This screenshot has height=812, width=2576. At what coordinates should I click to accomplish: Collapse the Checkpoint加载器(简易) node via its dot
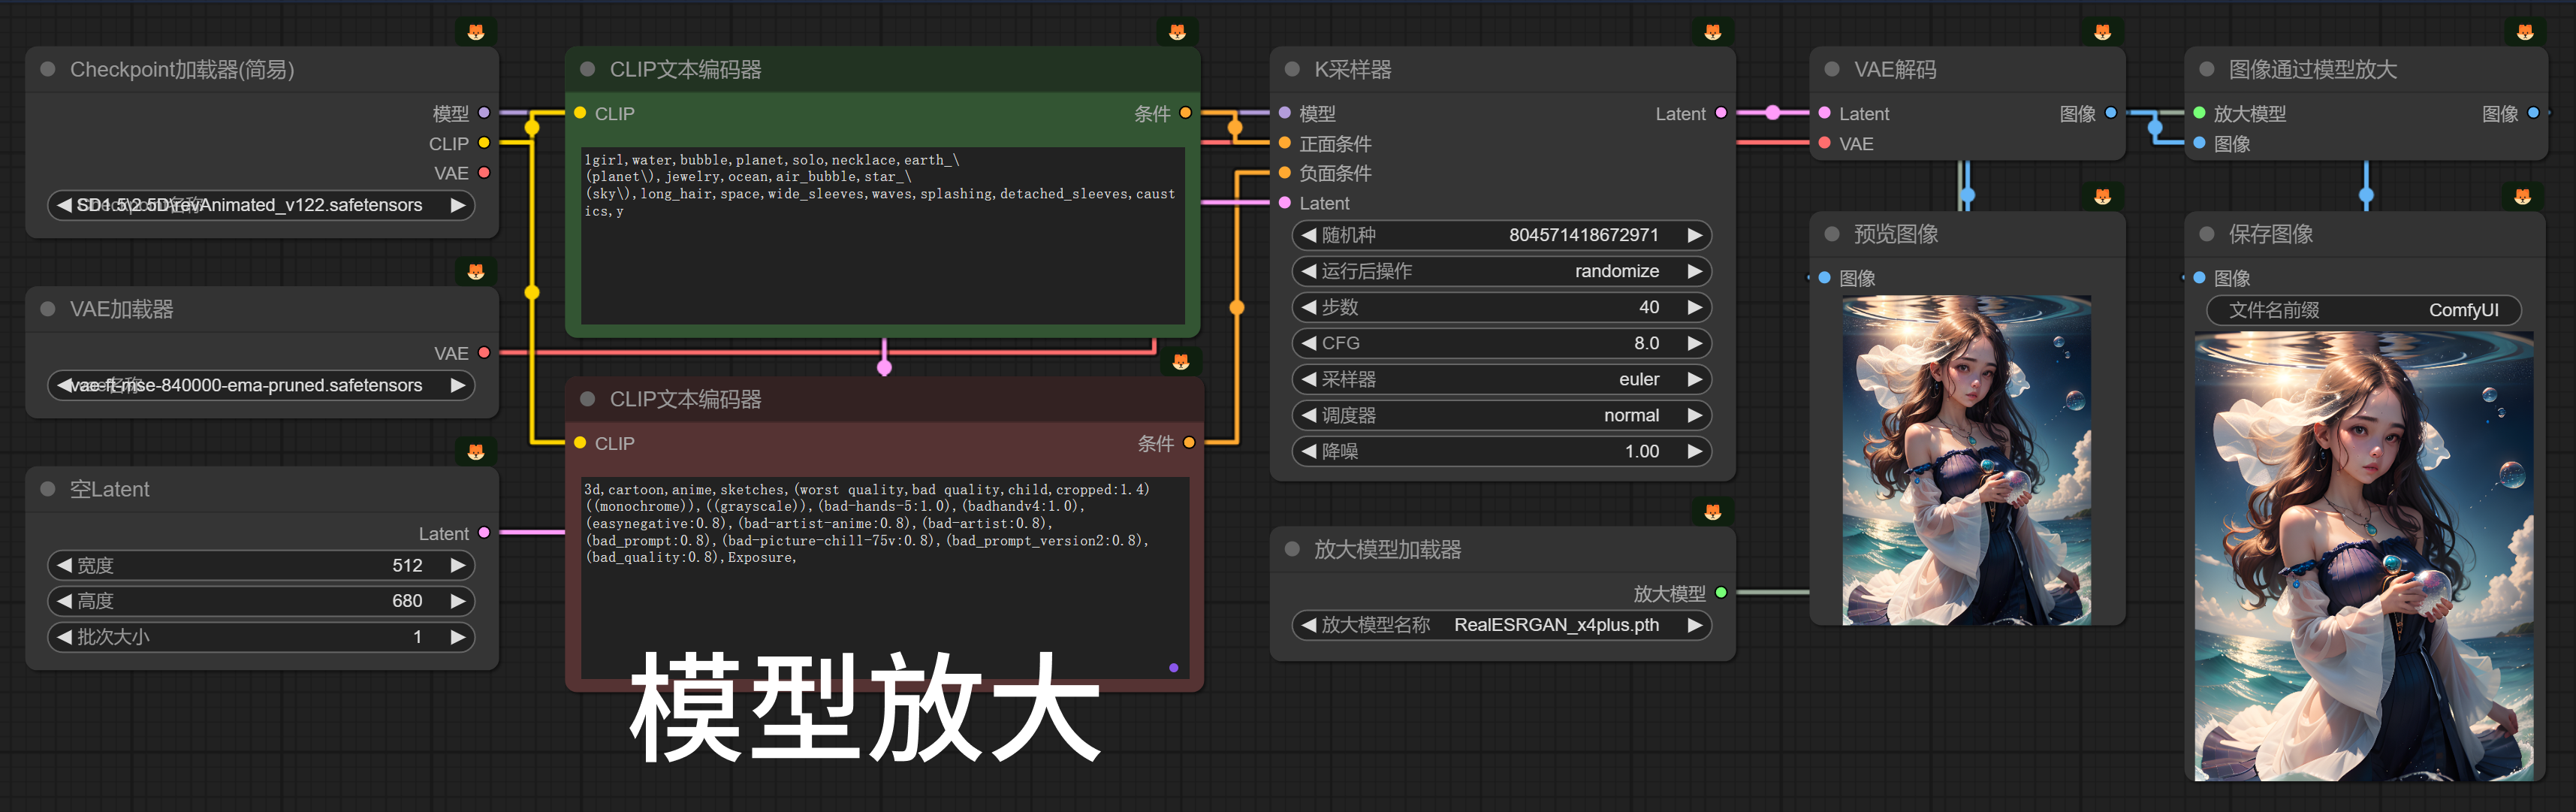tap(47, 69)
